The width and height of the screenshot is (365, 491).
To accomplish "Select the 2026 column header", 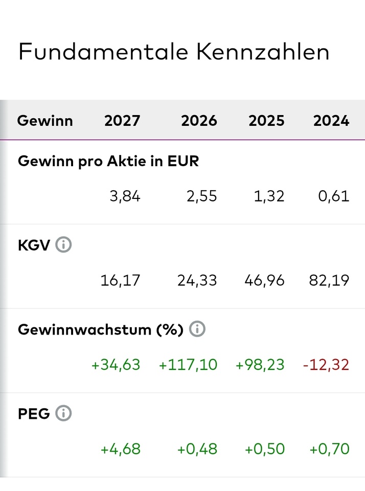I will pos(199,121).
